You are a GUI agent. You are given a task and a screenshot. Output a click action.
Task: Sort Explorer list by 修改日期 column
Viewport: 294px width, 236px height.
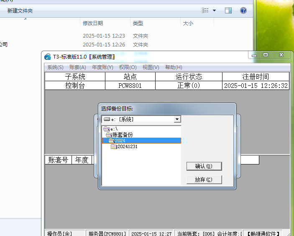[105, 23]
